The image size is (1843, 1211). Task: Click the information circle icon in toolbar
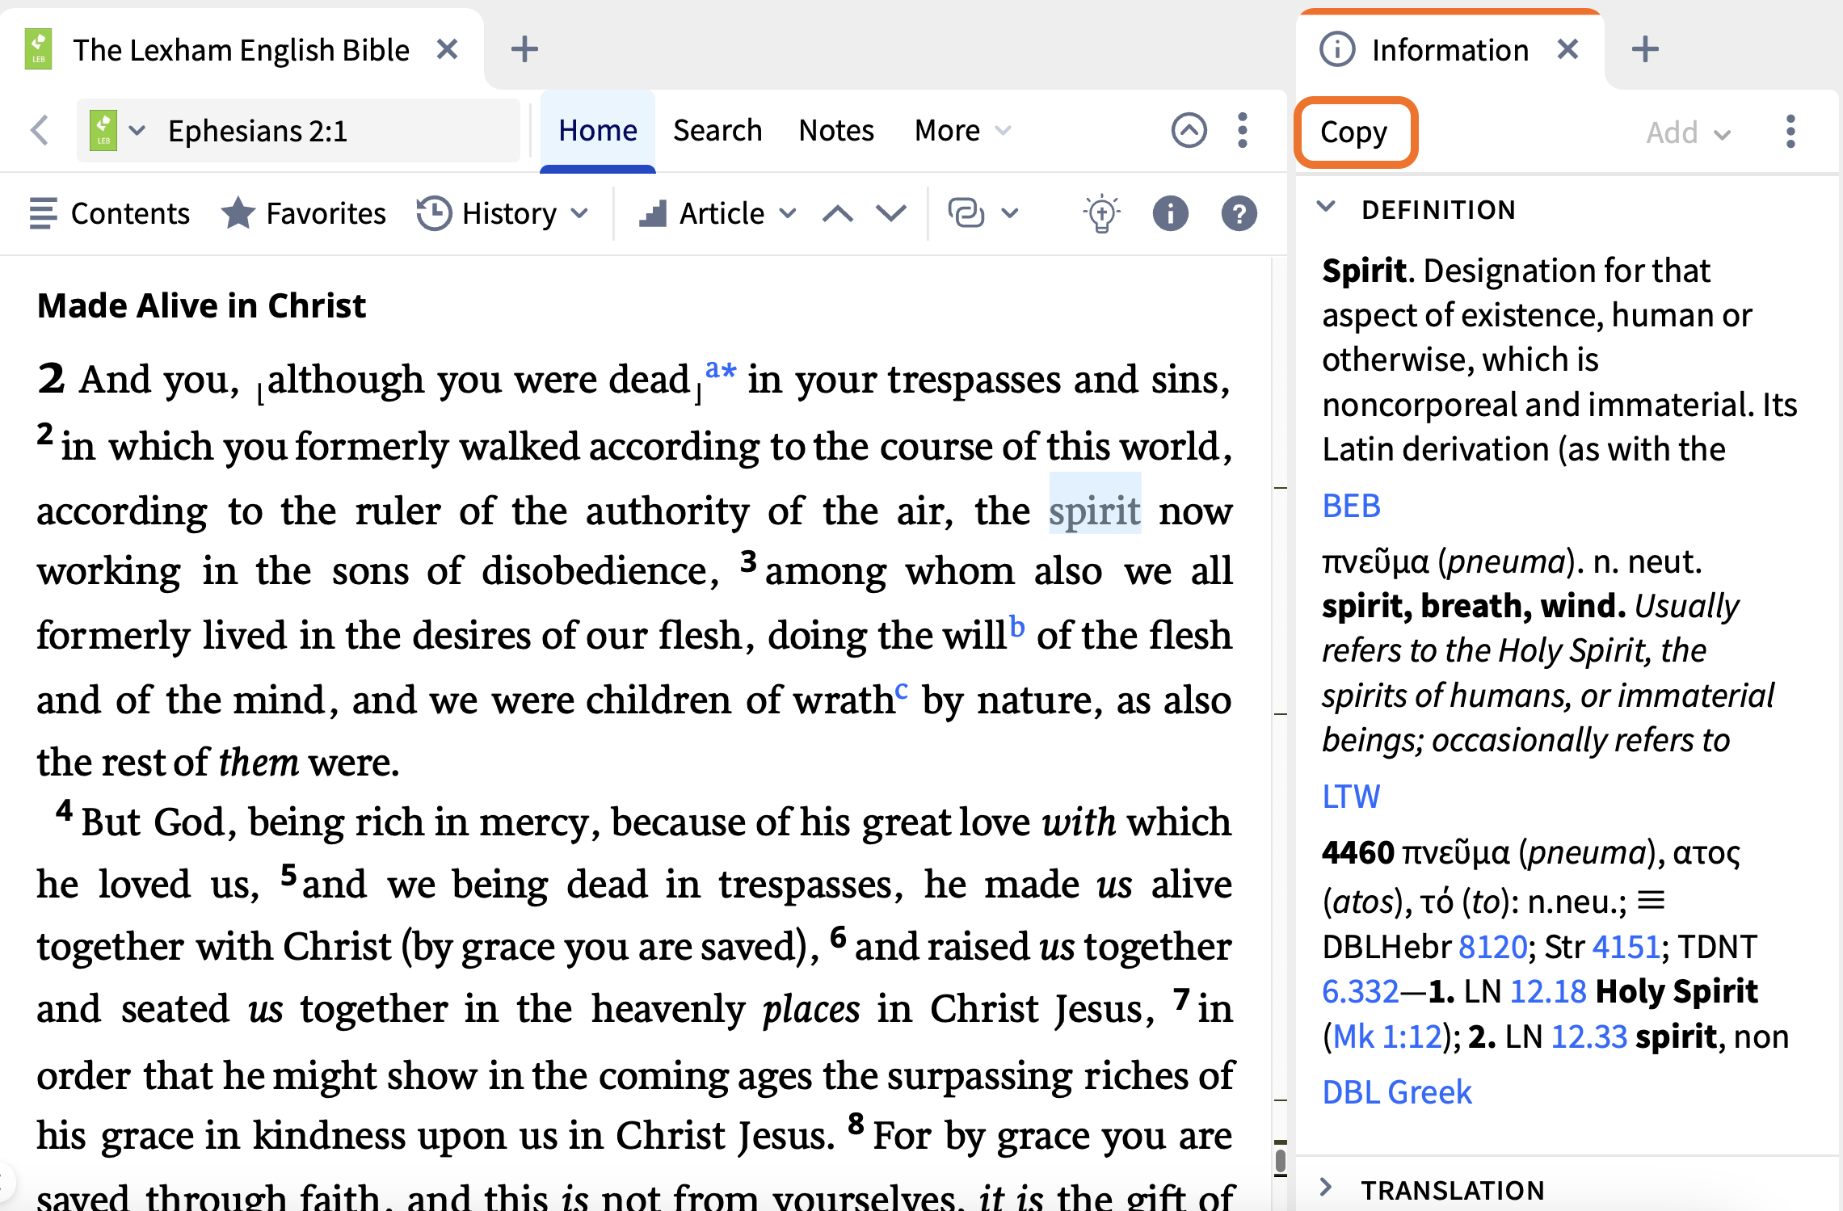coord(1170,213)
